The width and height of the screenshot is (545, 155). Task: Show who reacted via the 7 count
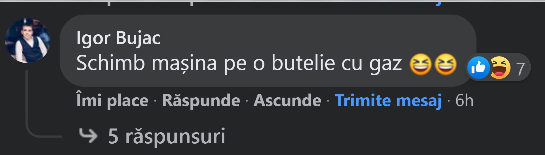pos(520,69)
